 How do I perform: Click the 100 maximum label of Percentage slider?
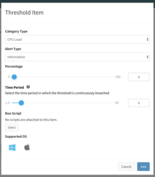click(118, 77)
